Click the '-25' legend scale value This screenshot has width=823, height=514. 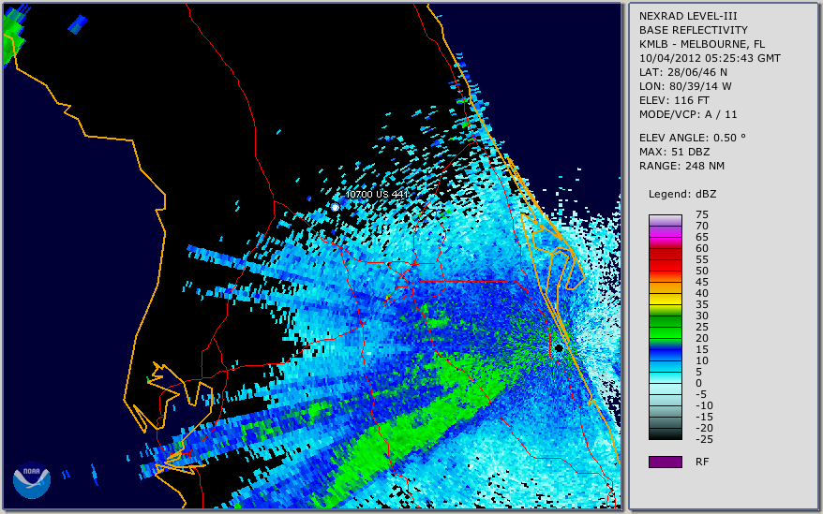point(704,439)
